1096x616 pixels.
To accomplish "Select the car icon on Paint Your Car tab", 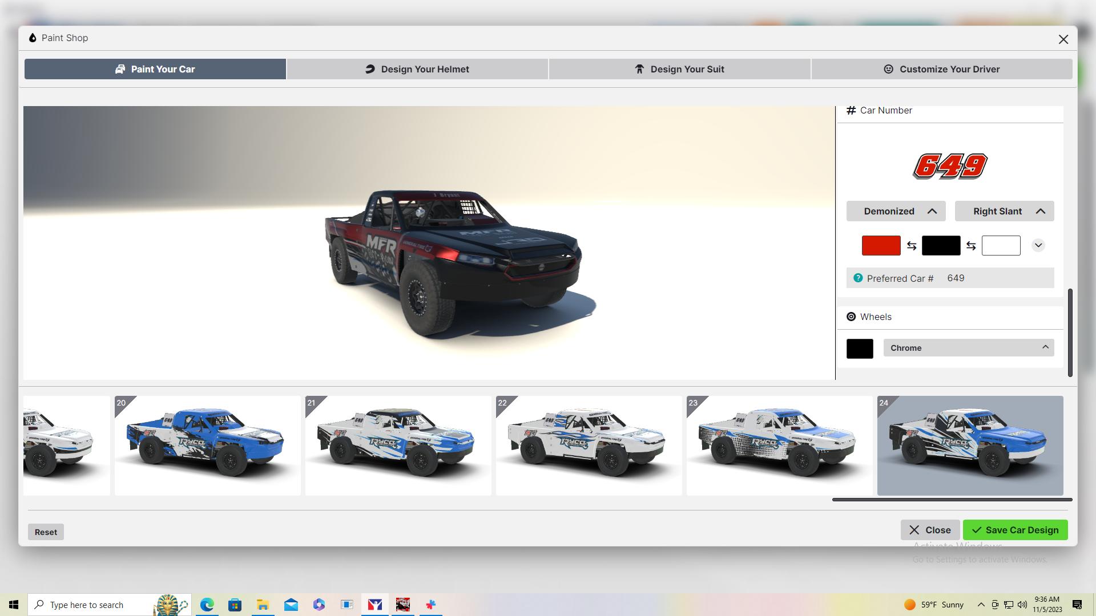I will [120, 69].
